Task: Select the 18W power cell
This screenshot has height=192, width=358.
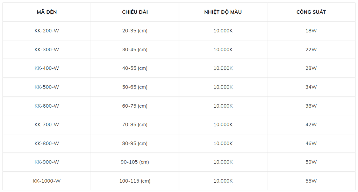Action: click(311, 31)
